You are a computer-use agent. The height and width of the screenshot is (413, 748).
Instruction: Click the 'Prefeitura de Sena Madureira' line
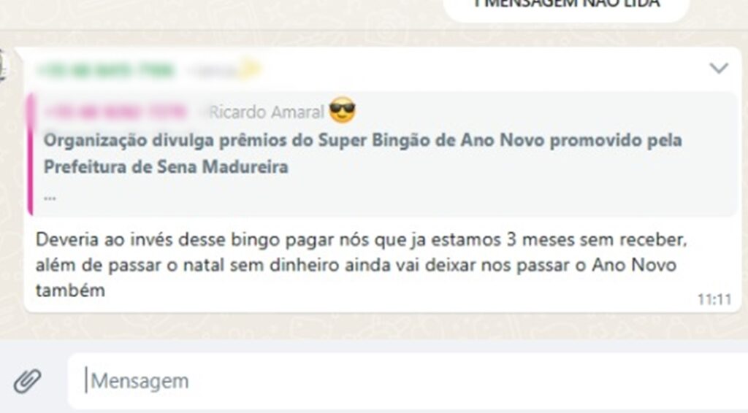[x=166, y=167]
